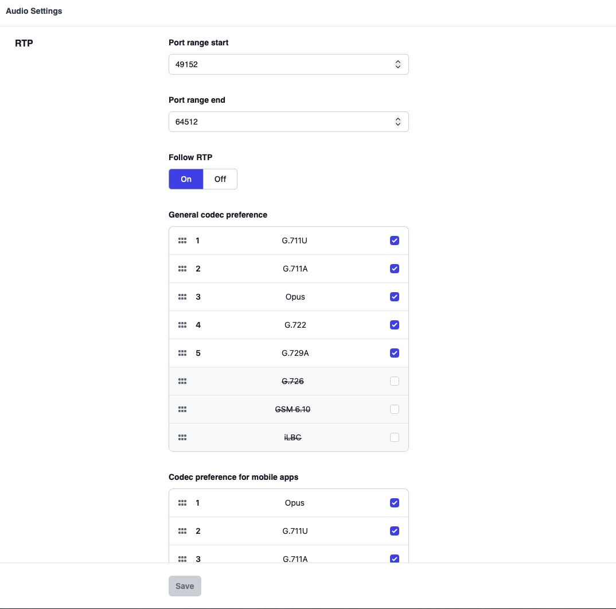Uncheck G.711U in mobile apps codec list

click(395, 531)
